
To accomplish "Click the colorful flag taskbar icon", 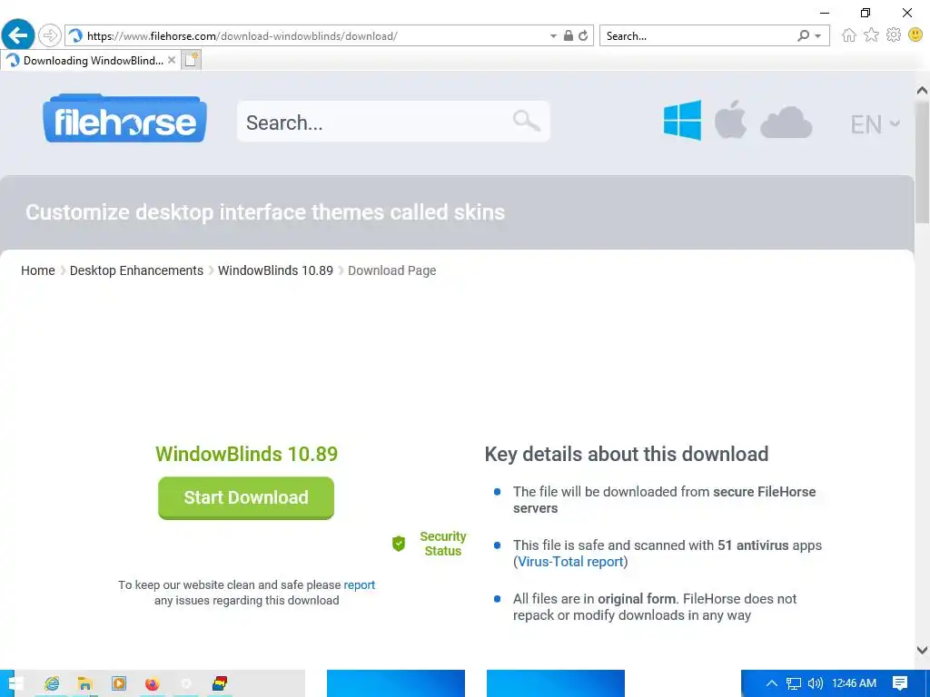I will click(x=220, y=683).
